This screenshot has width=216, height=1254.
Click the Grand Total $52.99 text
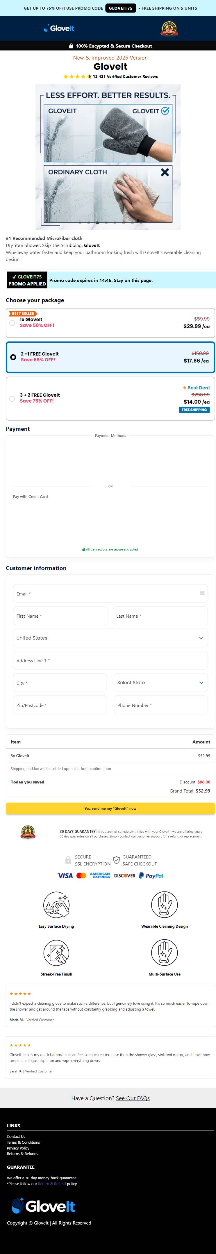click(x=190, y=790)
